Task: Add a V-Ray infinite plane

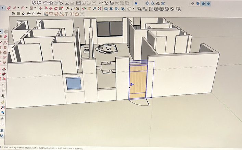Action: point(101,3)
